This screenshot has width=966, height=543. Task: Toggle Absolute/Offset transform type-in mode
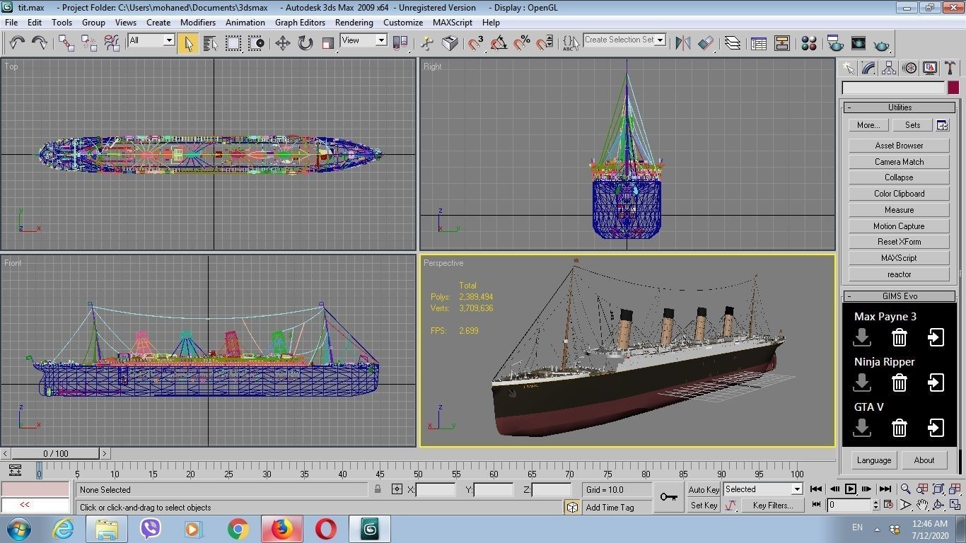[397, 489]
